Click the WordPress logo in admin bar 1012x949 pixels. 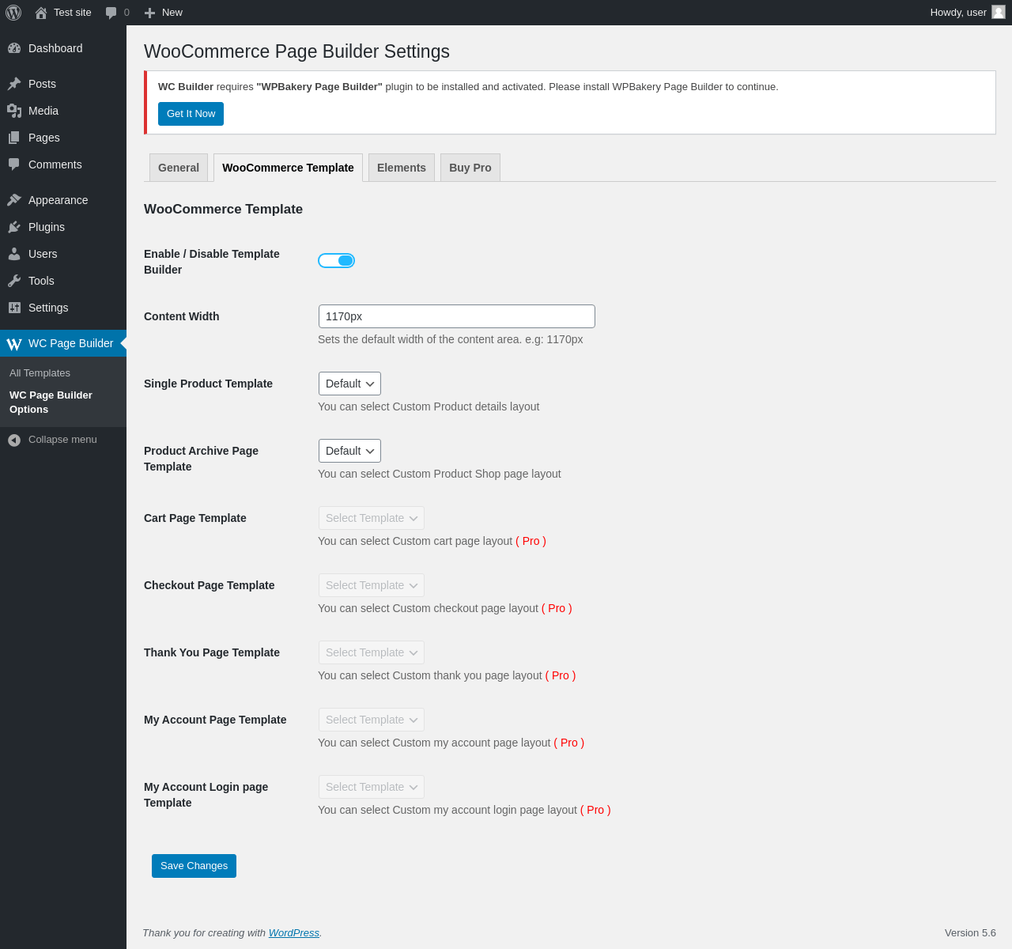13,13
